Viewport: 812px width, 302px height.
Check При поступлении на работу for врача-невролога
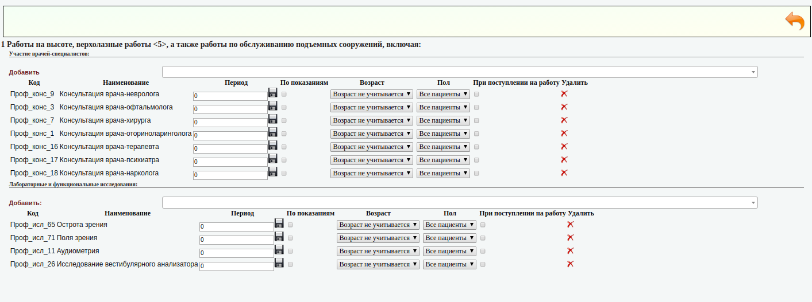pos(476,94)
